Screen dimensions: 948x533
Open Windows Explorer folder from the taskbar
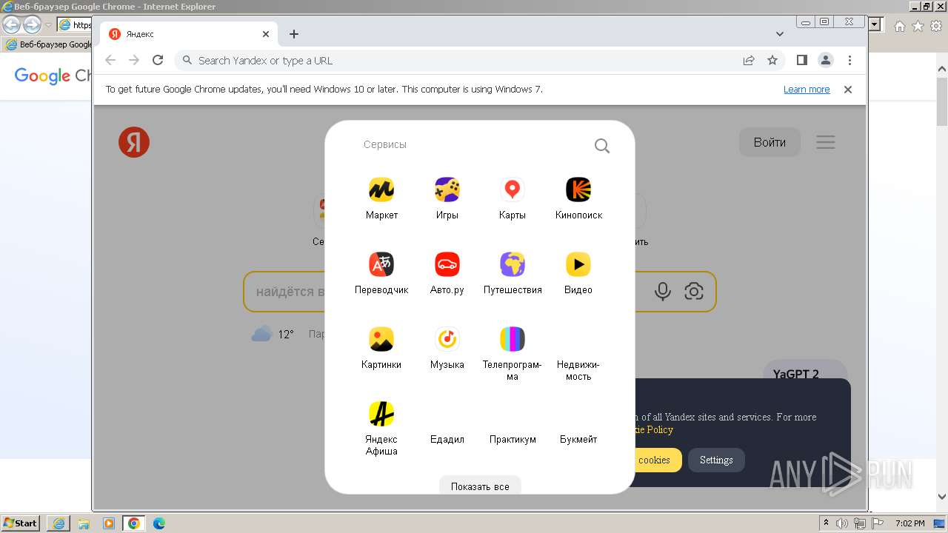click(84, 523)
